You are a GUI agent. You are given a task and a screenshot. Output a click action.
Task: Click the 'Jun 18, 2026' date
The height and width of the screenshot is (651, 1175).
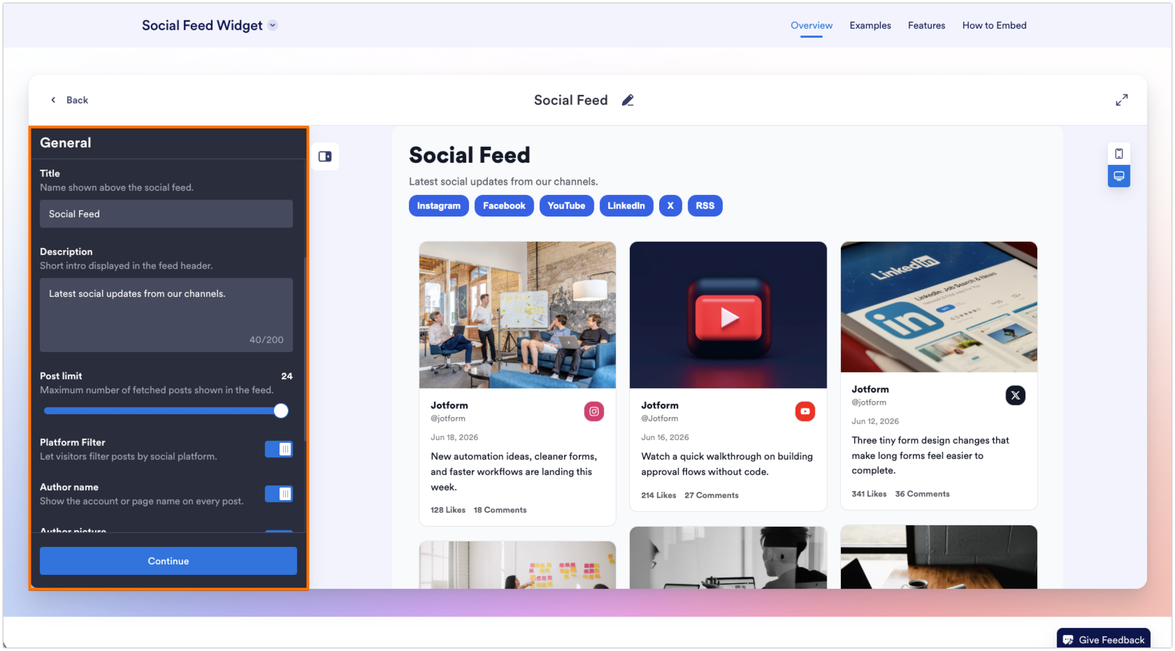[x=454, y=438]
